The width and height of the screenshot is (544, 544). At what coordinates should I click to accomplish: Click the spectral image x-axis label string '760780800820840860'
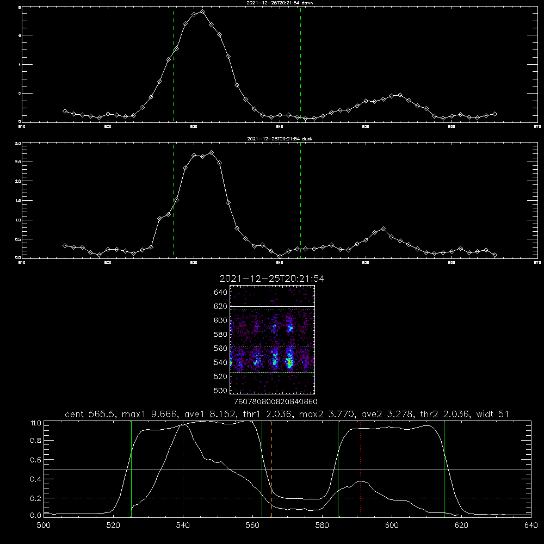pos(275,401)
